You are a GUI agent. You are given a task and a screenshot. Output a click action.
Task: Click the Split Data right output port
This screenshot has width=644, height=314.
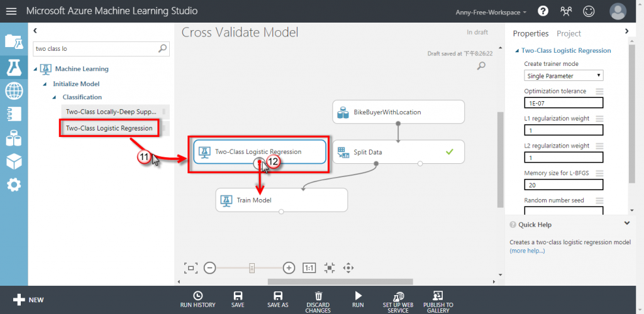coord(419,163)
